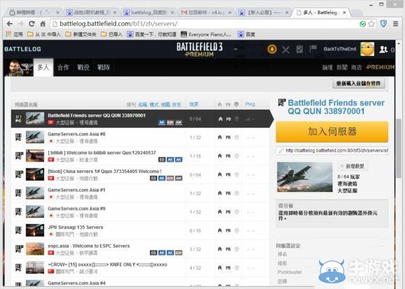Screen dimensions: 405x289
Task: Open the 商店 store link
Action: coord(356,68)
